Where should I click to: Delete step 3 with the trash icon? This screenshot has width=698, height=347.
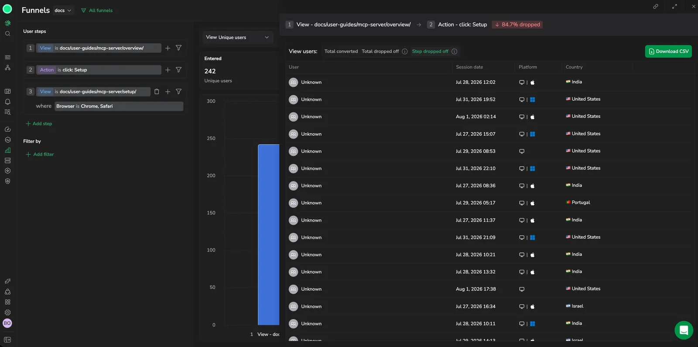click(x=157, y=92)
